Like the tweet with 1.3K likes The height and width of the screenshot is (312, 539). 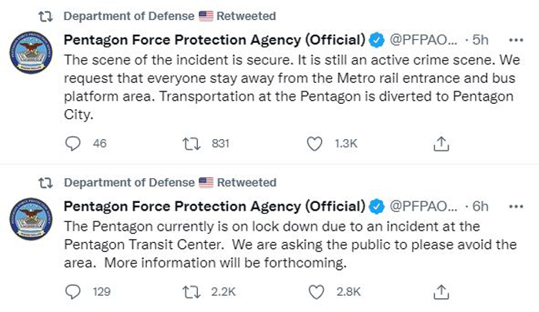coord(314,144)
